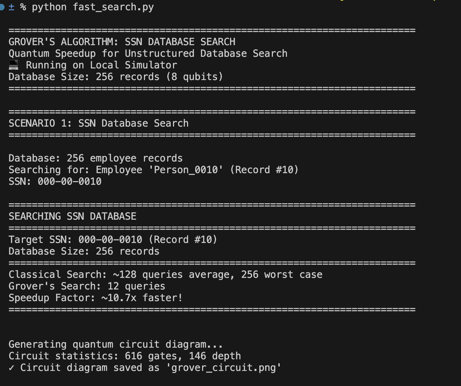This screenshot has width=461, height=386.
Task: Click the word 'python' in the command
Action: tap(49, 7)
